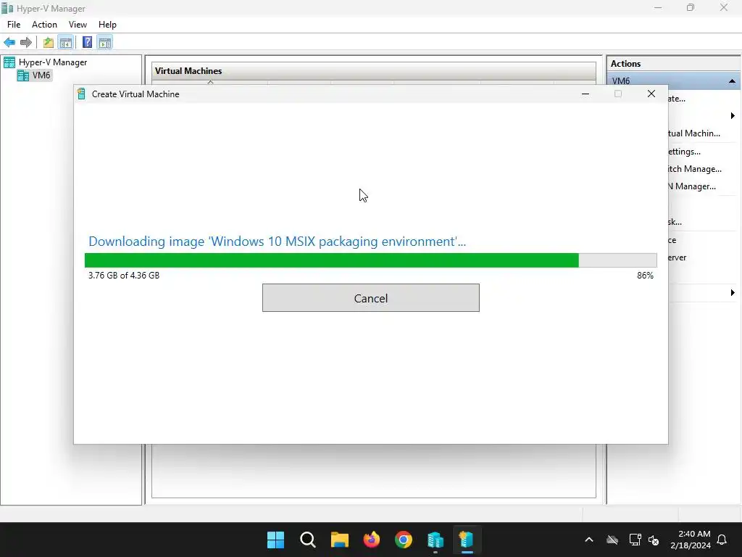742x557 pixels.
Task: Click the 86% progress label
Action: coord(645,275)
